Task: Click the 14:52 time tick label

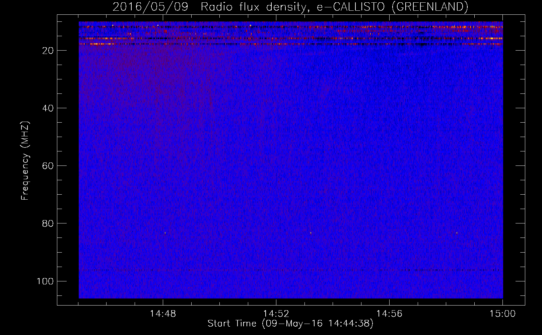Action: click(276, 314)
